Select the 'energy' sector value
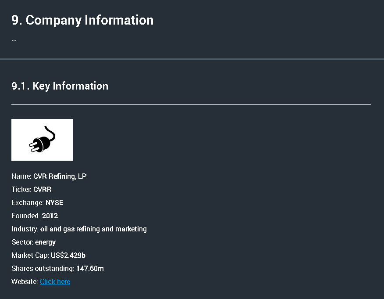384x299 pixels. click(46, 242)
